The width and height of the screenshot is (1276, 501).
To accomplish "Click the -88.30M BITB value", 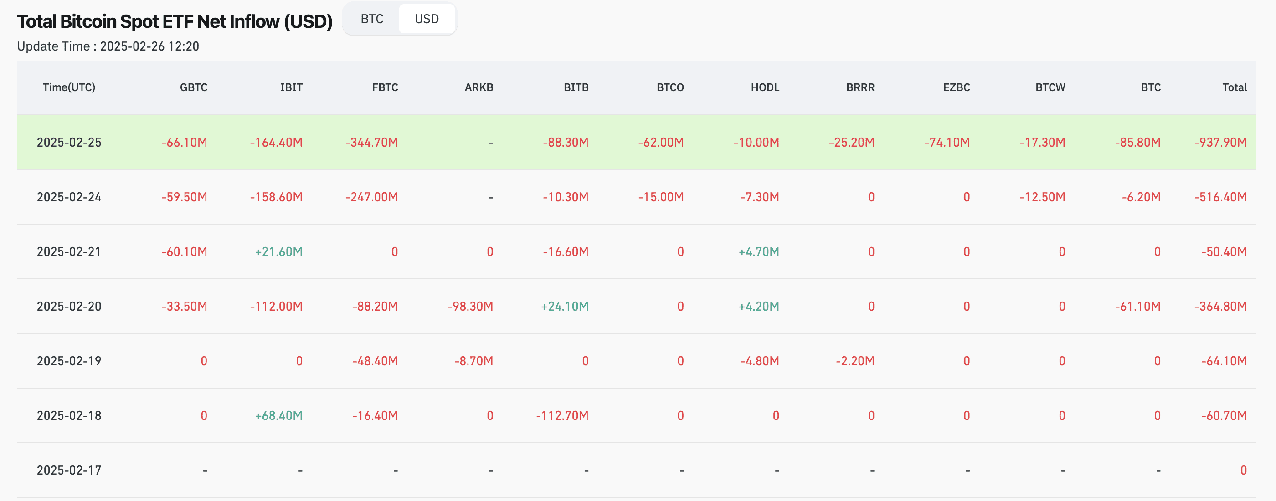I will click(566, 143).
